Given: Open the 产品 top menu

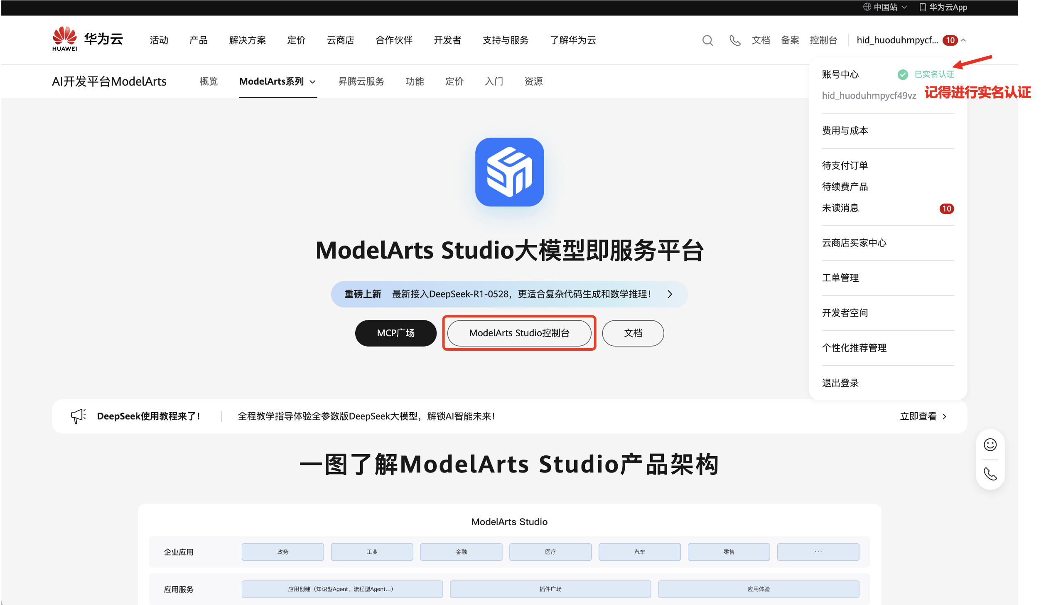Looking at the screenshot, I should point(198,40).
